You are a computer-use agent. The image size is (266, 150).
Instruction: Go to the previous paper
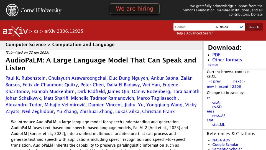point(215,81)
